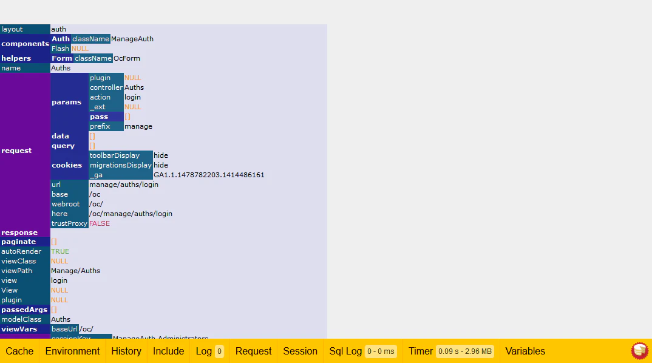652x363 pixels.
Task: Select the here value /oc/manage/auths/login
Action: 131,214
